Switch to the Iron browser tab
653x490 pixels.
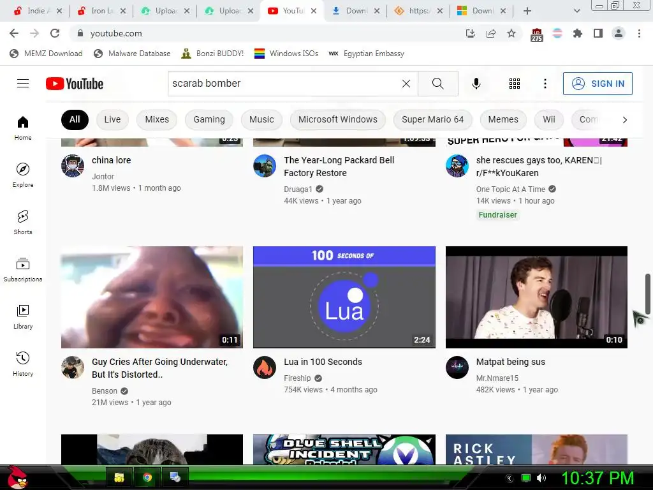coord(100,11)
